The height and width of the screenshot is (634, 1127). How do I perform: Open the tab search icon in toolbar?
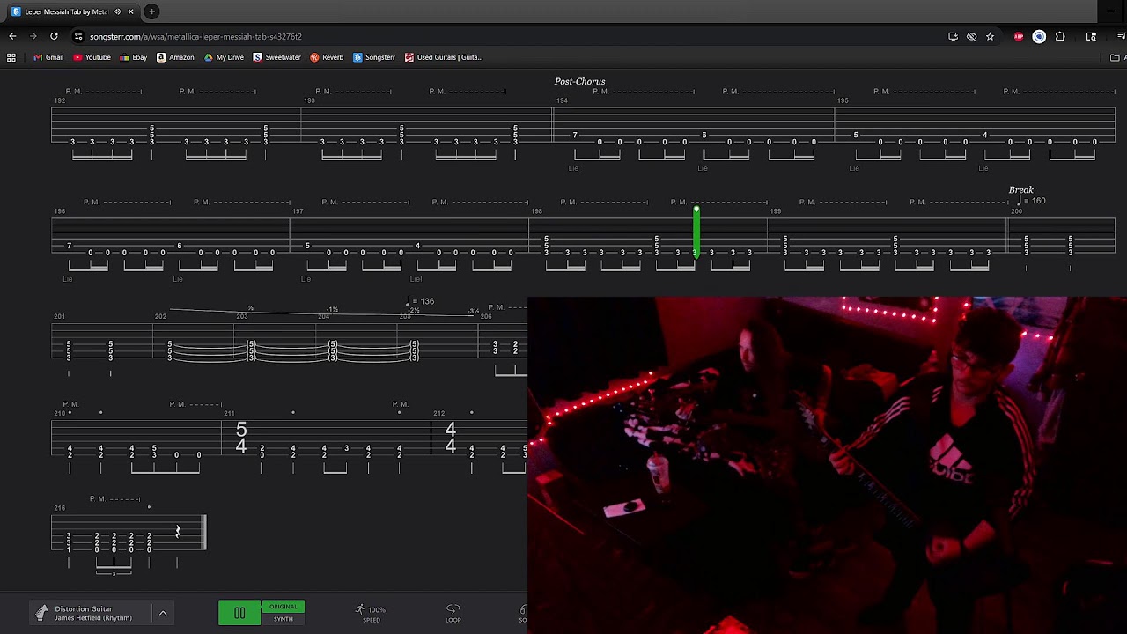pos(1091,36)
